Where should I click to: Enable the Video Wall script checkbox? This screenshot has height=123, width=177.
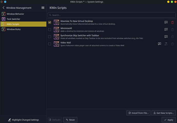click(50, 44)
